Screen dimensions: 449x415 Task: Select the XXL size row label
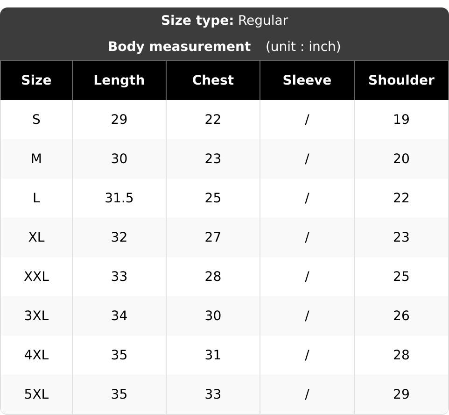pyautogui.click(x=36, y=277)
